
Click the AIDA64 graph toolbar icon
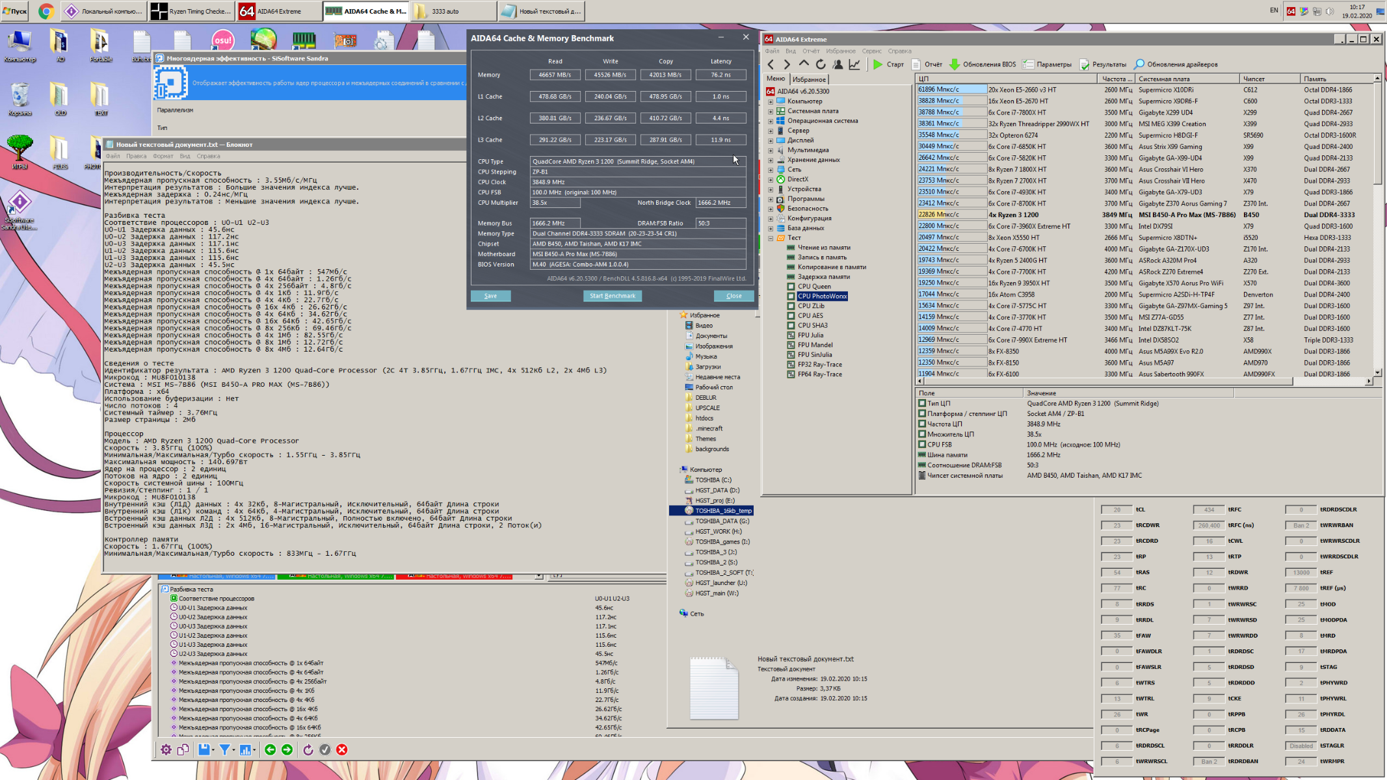[x=854, y=64]
